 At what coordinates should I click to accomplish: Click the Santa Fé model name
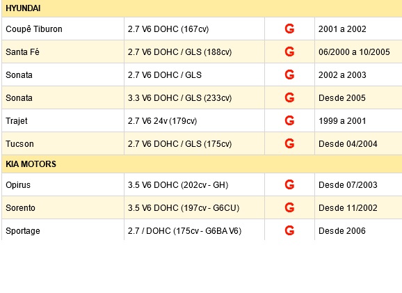[22, 52]
